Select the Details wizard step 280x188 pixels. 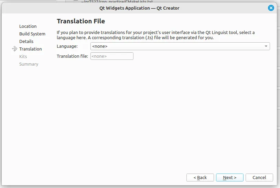(x=26, y=41)
